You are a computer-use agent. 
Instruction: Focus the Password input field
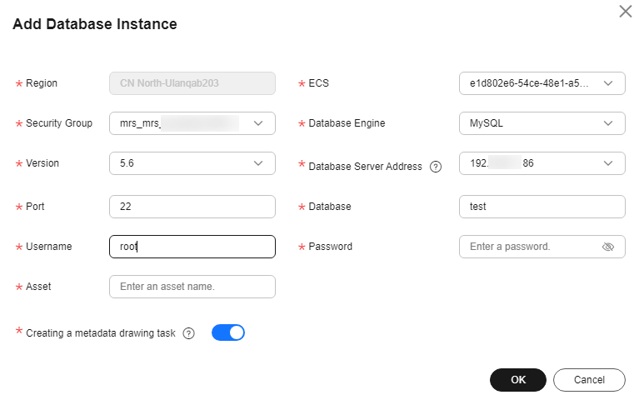click(x=529, y=247)
